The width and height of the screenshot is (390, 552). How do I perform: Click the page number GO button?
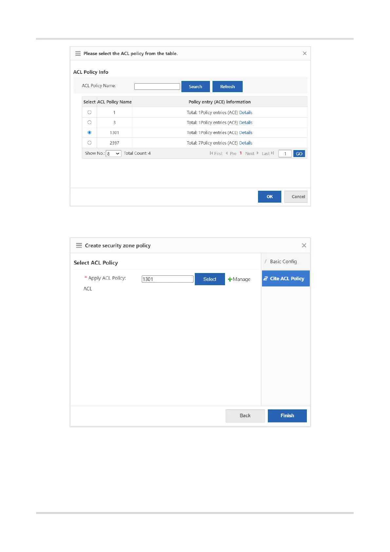click(x=299, y=154)
